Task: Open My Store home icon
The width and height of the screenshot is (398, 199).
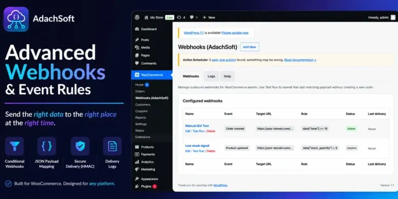Action: [146, 17]
